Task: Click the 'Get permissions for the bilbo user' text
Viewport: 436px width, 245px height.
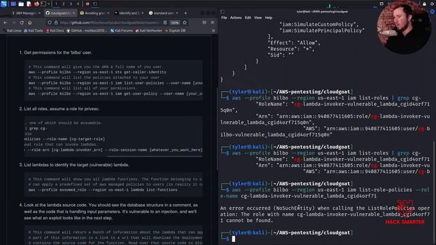Action: pyautogui.click(x=58, y=52)
